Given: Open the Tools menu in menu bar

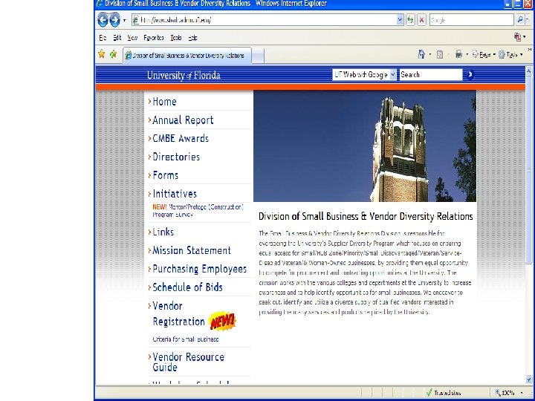Looking at the screenshot, I should point(176,38).
